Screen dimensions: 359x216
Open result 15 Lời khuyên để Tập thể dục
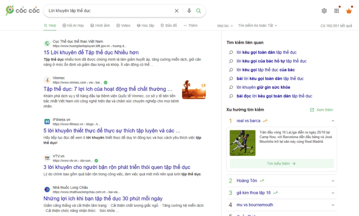[91, 53]
